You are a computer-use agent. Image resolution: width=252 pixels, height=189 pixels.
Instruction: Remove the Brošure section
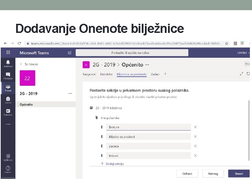195,127
